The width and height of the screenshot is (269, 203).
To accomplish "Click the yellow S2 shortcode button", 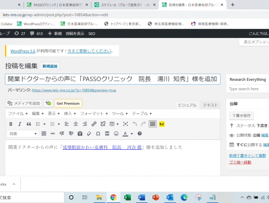I will pyautogui.click(x=162, y=124).
